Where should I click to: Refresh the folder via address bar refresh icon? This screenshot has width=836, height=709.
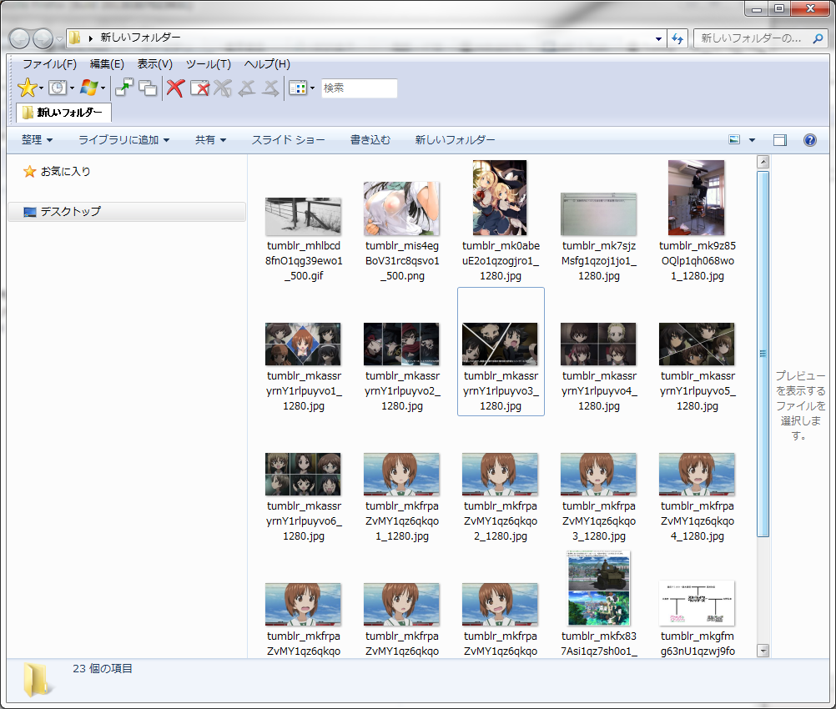677,38
